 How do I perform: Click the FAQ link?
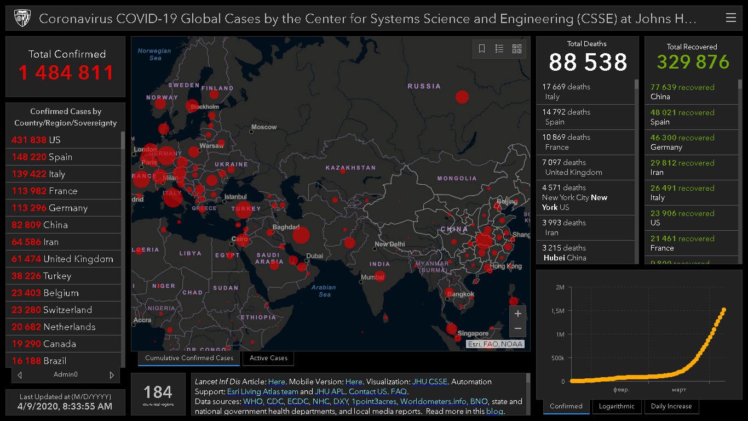click(x=398, y=391)
